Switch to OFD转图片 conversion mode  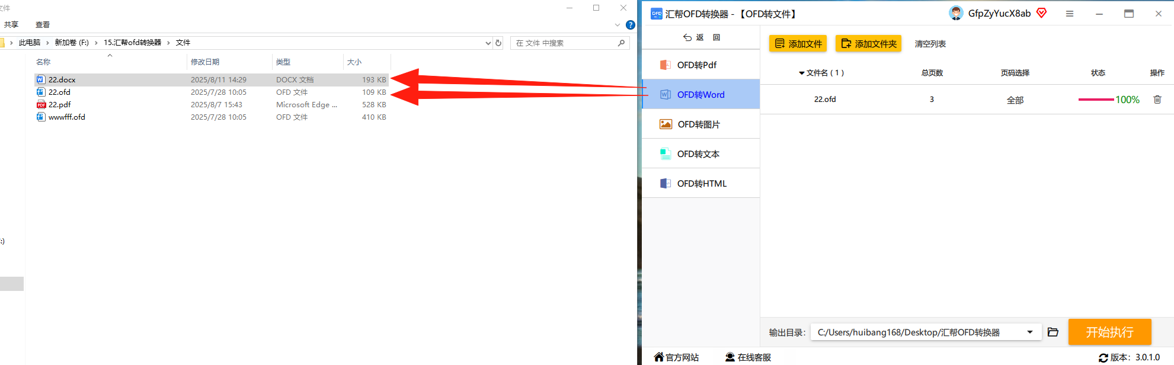coord(700,124)
